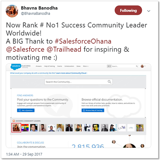161x161 pixels.
Task: Click Bhavna Banodha's profile avatar
Action: (12, 11)
